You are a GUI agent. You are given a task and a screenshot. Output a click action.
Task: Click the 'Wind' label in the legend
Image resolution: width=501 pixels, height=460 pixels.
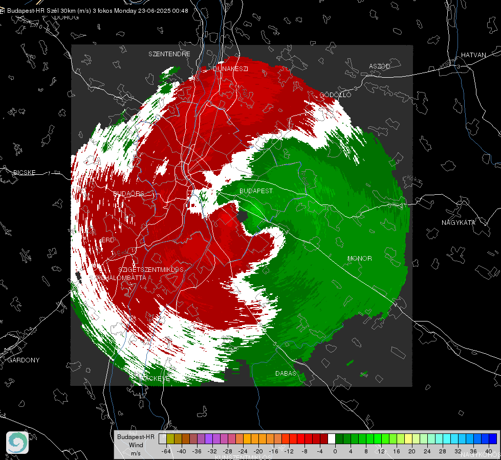click(136, 445)
